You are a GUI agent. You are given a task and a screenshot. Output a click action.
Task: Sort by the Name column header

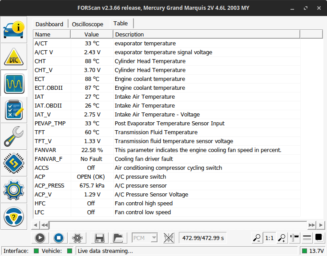point(52,34)
